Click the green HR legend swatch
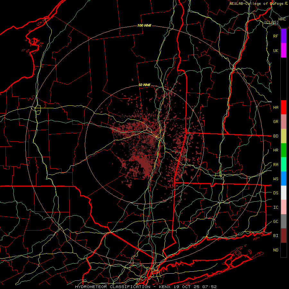The width and height of the screenshot is (289, 289). [x=284, y=150]
